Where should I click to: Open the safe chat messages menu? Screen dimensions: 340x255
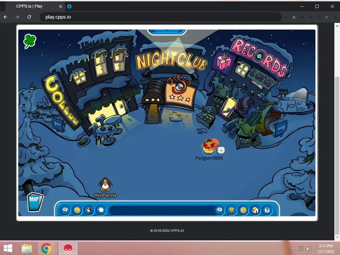point(65,210)
